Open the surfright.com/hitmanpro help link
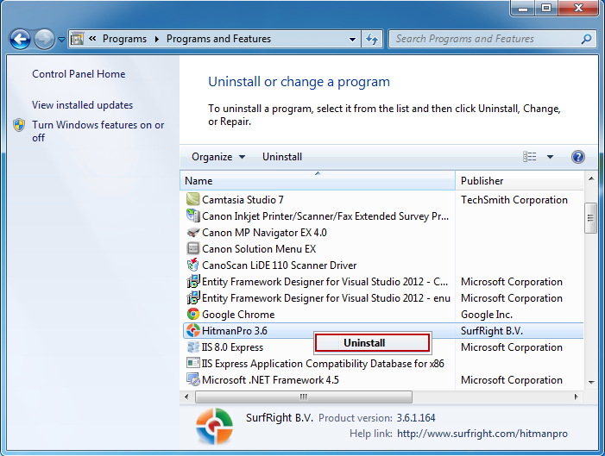Viewport: 605px width, 456px height. click(x=482, y=434)
